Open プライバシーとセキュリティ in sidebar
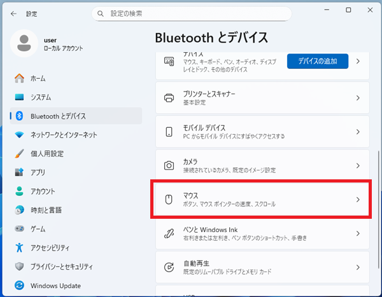This screenshot has height=297, width=382. click(x=76, y=266)
